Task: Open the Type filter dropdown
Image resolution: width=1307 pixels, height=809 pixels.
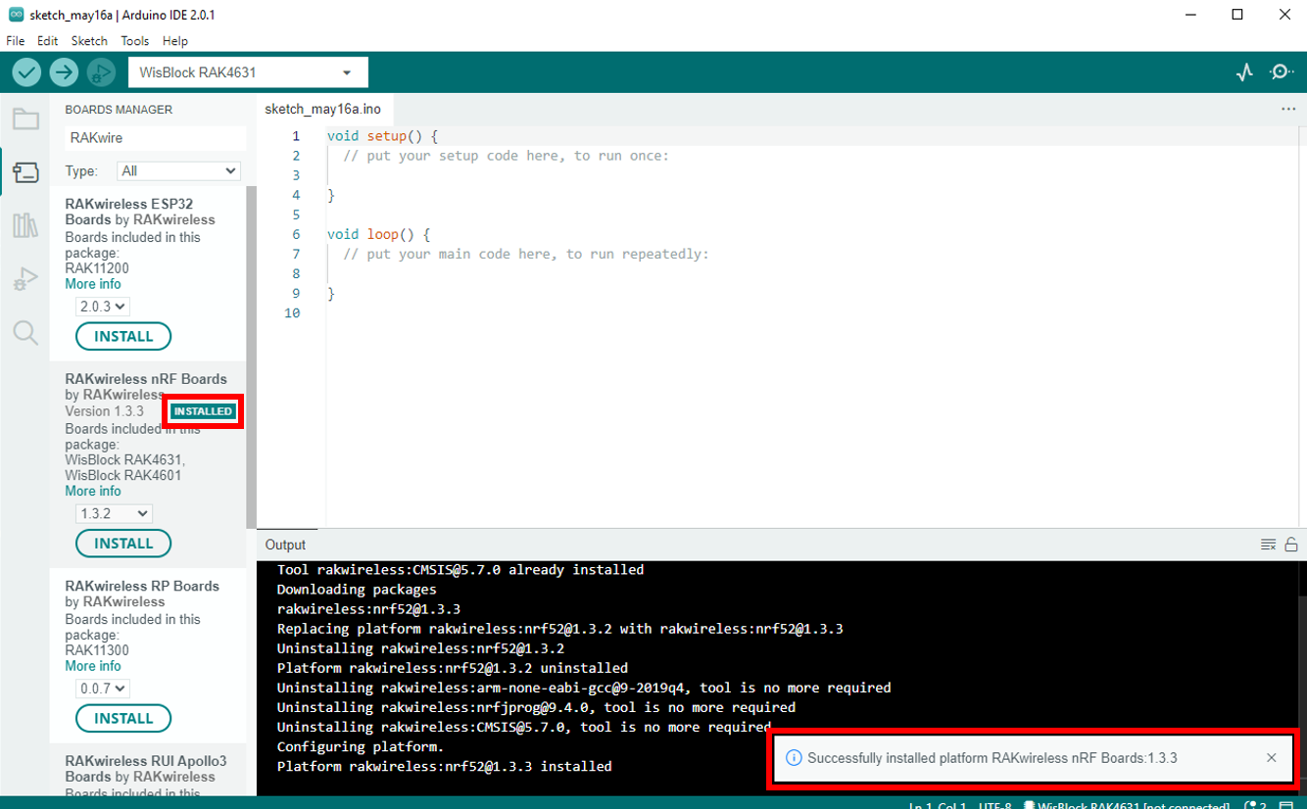Action: (178, 170)
